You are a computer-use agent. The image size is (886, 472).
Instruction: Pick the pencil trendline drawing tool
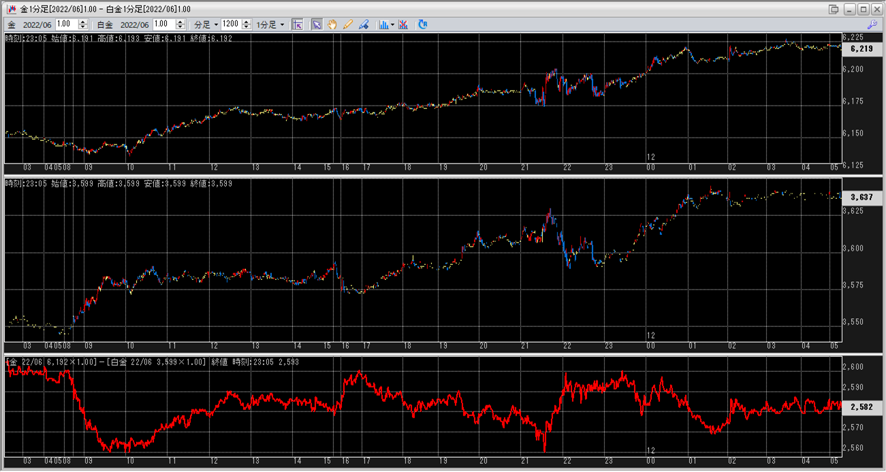click(x=348, y=25)
